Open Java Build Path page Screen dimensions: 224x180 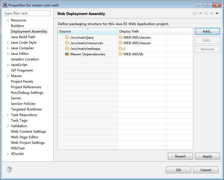[23, 37]
